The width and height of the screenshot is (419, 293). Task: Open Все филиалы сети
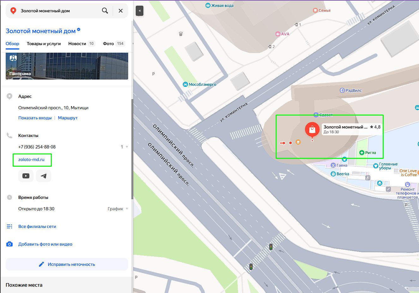(37, 226)
